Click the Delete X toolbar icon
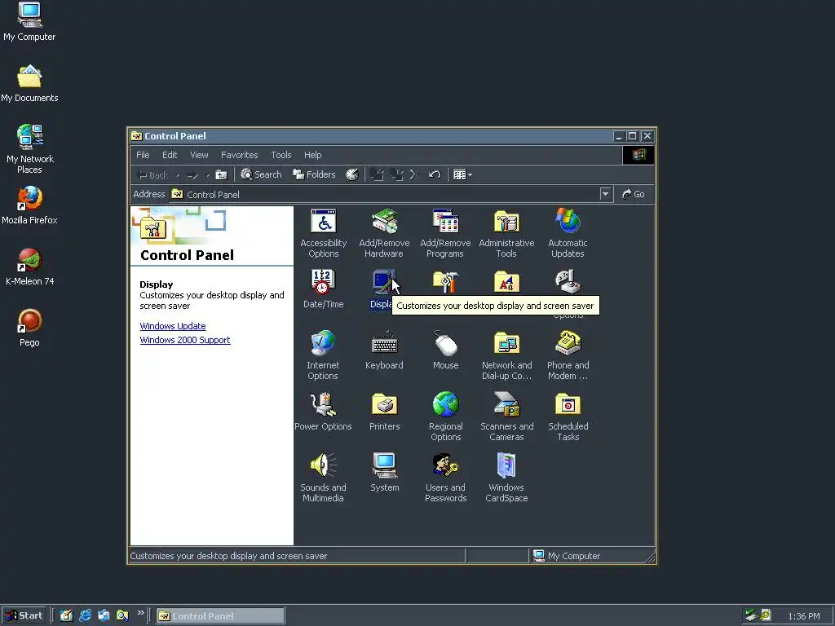Image resolution: width=835 pixels, height=626 pixels. (x=415, y=174)
